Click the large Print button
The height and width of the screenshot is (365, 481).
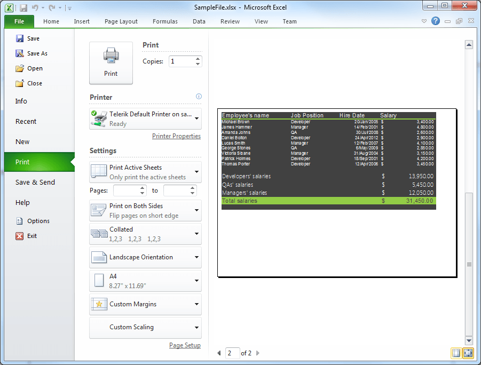click(x=111, y=63)
